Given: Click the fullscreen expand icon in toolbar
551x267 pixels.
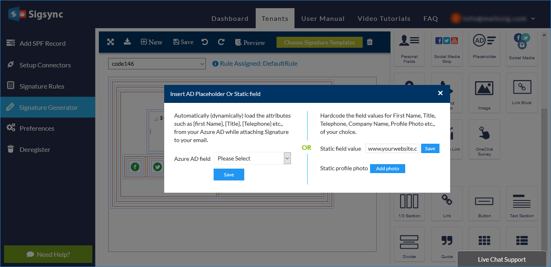Looking at the screenshot, I should 110,42.
